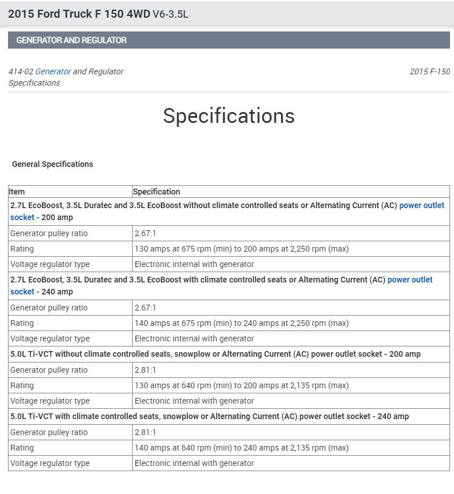Click the 5.0L Ti-VCT without climate seats 200 amp heading
Screen dimensions: 454x494
pyautogui.click(x=215, y=354)
